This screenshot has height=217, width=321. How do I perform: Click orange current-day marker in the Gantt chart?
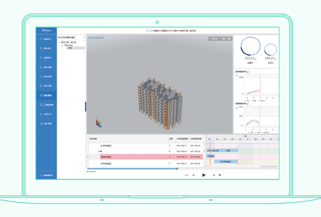[210, 154]
